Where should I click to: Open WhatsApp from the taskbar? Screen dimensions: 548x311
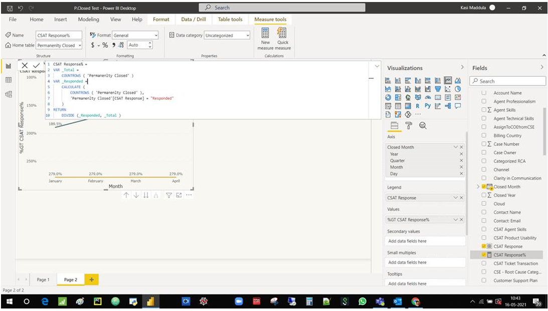[362, 301]
